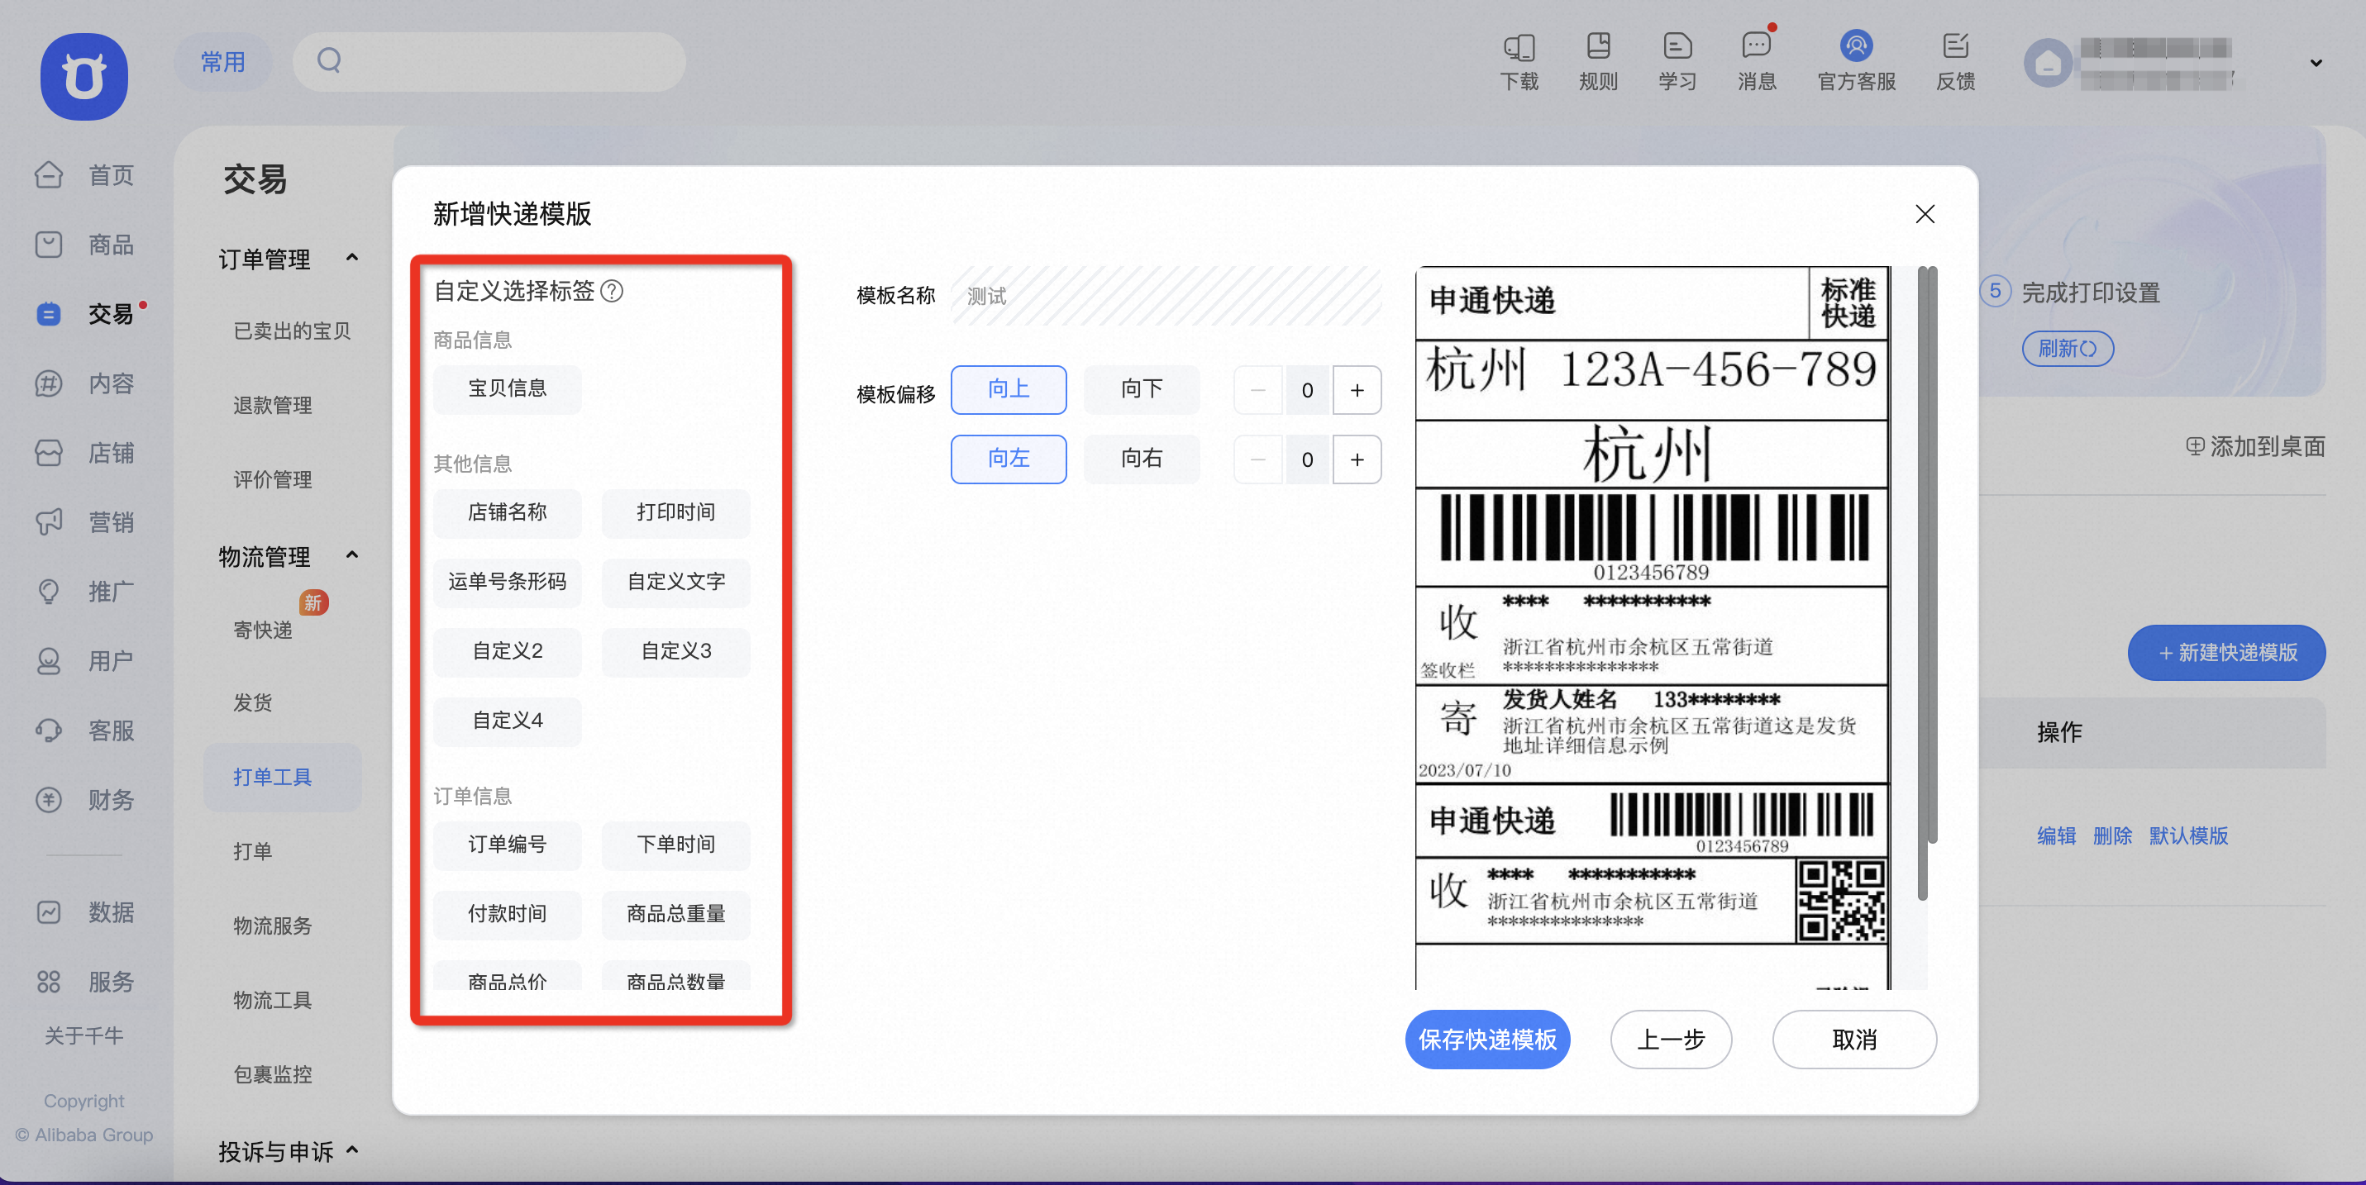
Task: Go to 营销 in the sidebar
Action: pos(84,522)
